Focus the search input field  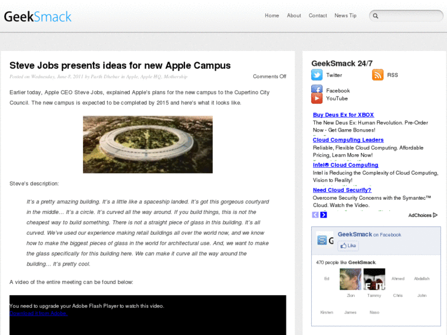pyautogui.click(x=406, y=16)
